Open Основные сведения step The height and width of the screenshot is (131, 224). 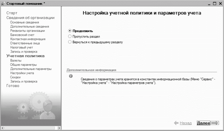click(25, 22)
